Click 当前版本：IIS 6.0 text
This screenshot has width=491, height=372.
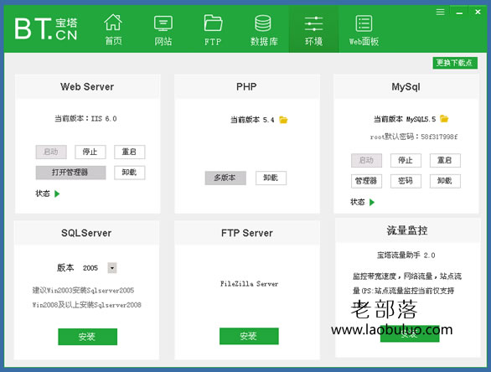click(85, 119)
